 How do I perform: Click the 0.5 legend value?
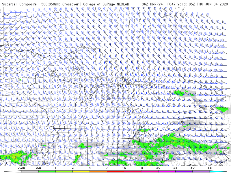(38, 168)
